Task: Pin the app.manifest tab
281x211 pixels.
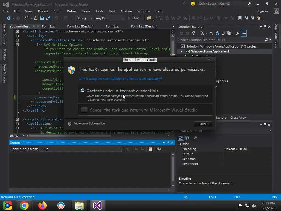Action: [34, 26]
